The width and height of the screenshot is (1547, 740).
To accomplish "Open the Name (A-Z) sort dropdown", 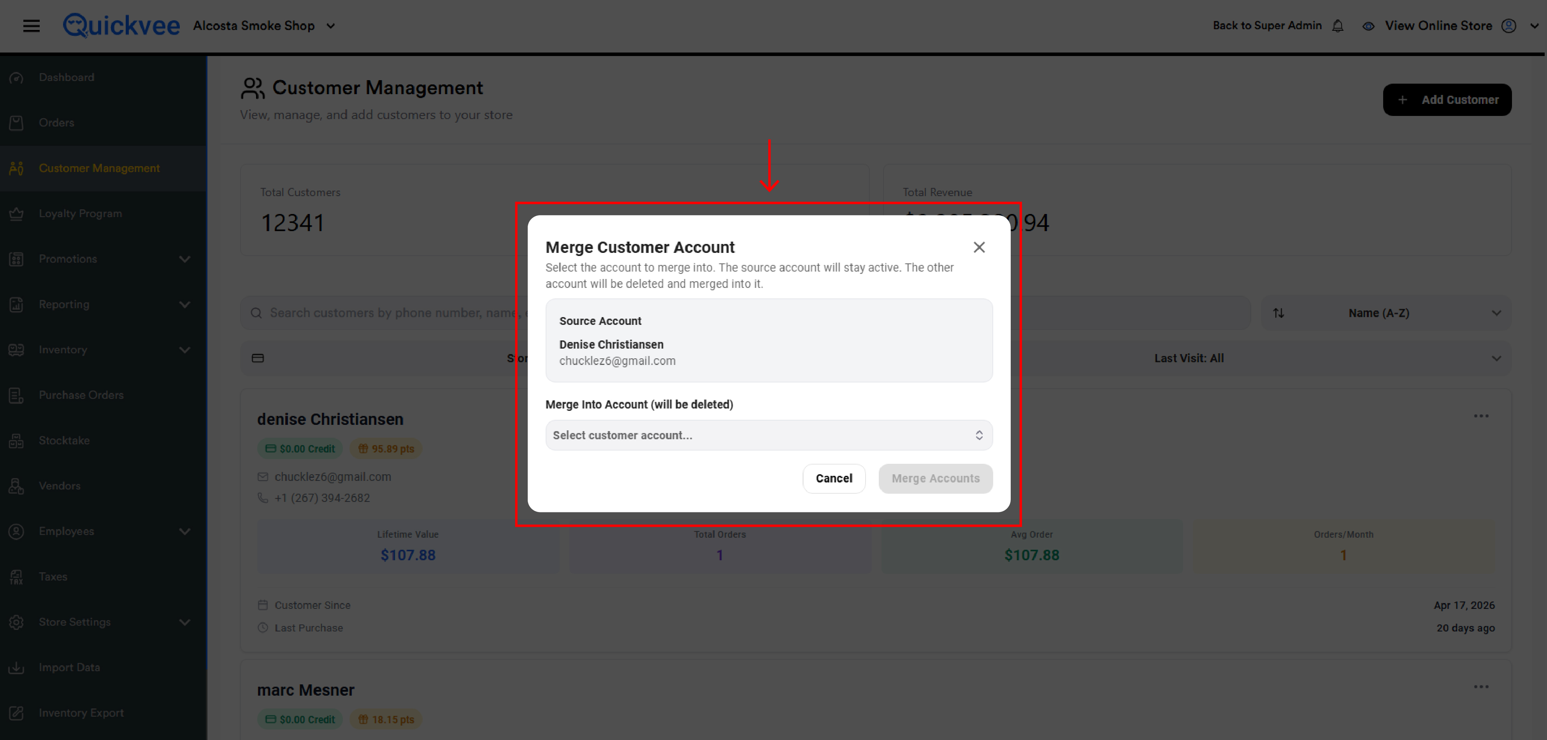I will coord(1387,313).
